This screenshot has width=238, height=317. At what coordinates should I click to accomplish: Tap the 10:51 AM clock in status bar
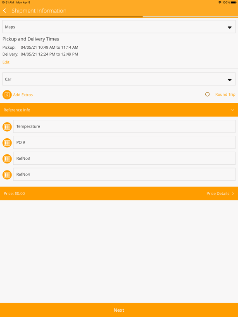click(7, 2)
